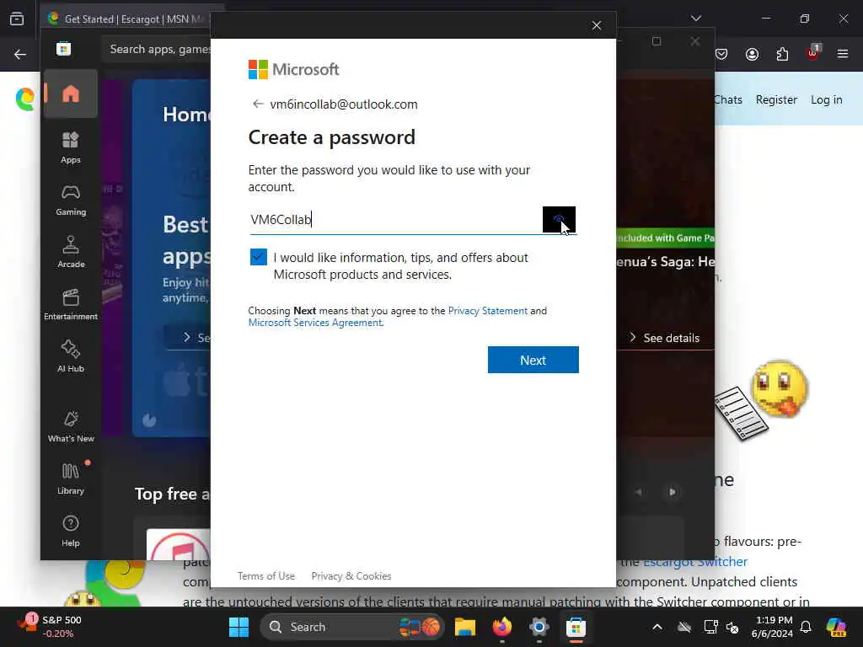
Task: Expand hidden system tray icons
Action: [657, 627]
